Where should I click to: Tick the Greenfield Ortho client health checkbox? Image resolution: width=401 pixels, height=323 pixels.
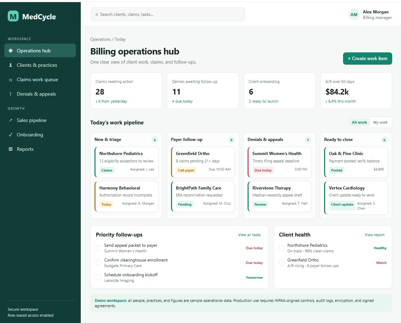(x=282, y=263)
